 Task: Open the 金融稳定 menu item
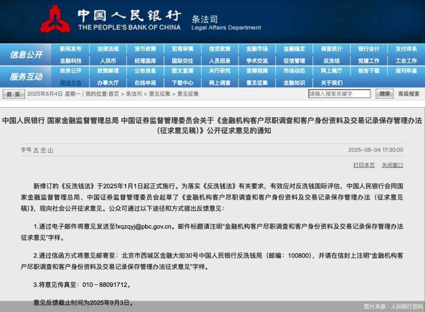294,49
